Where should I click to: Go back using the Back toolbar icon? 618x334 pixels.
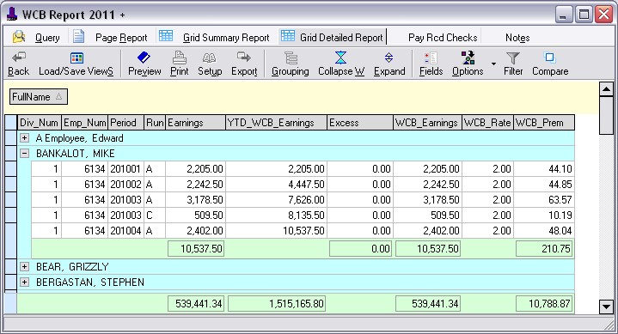click(19, 64)
